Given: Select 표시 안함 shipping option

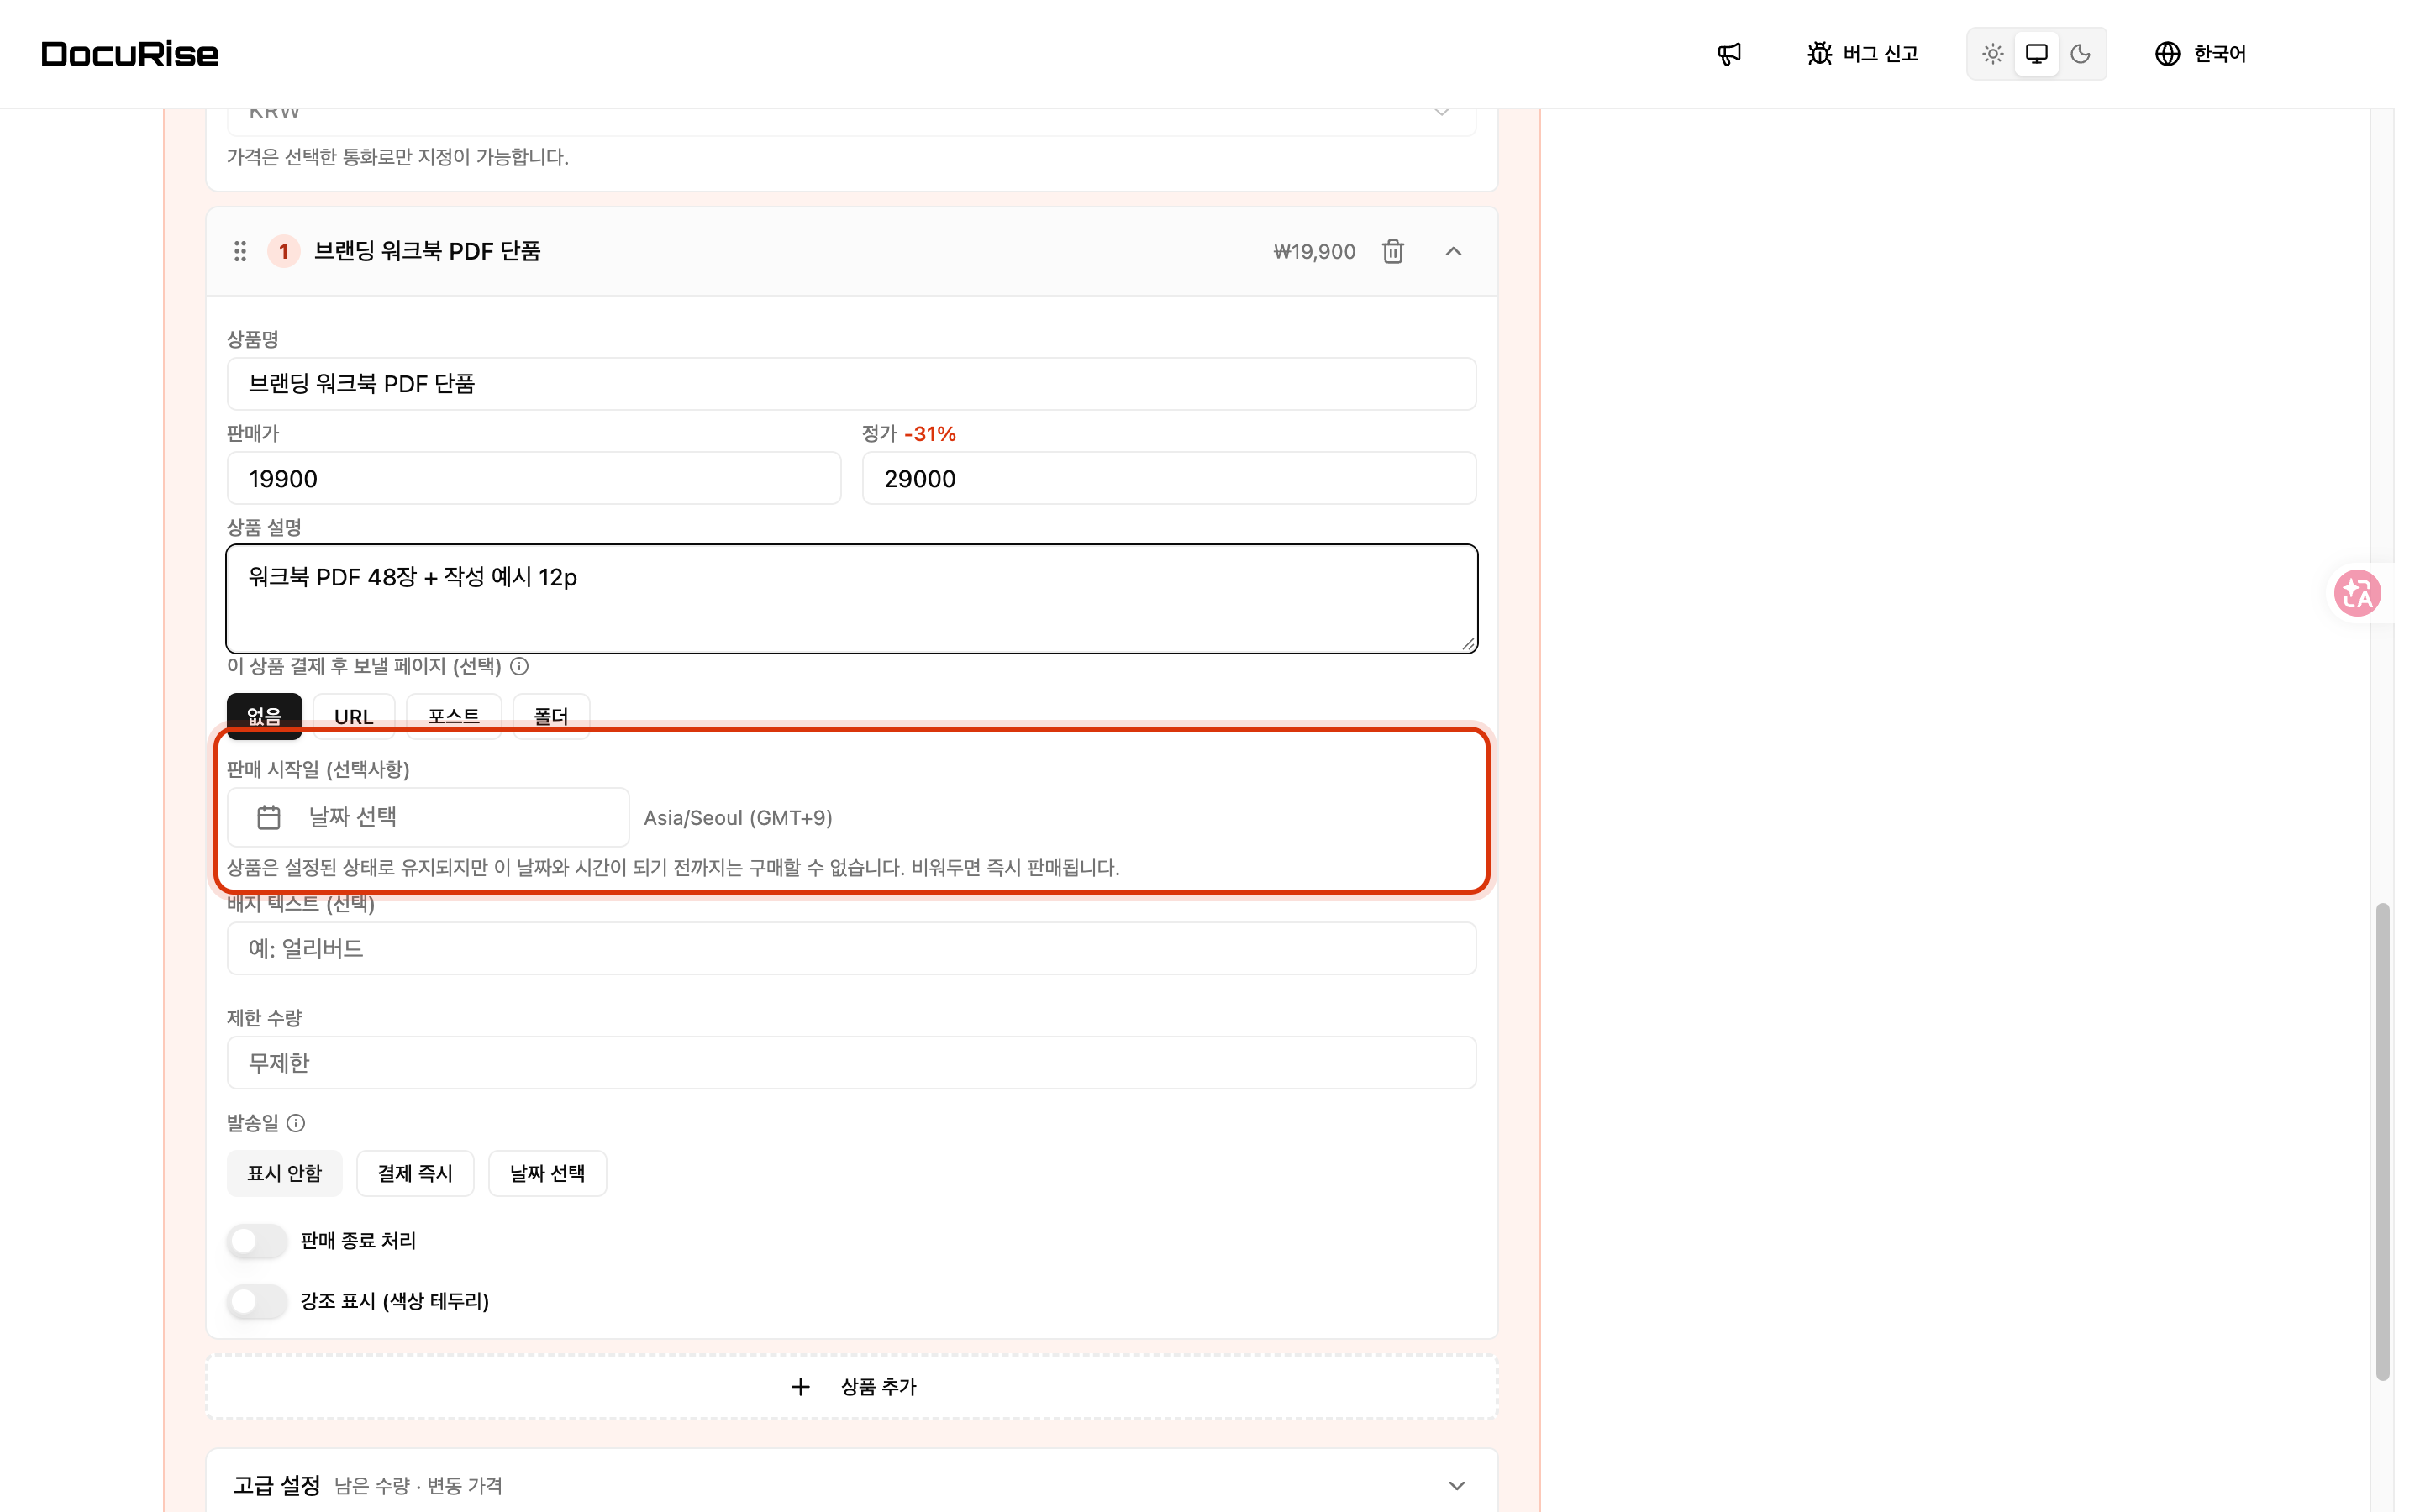Looking at the screenshot, I should [x=284, y=1173].
